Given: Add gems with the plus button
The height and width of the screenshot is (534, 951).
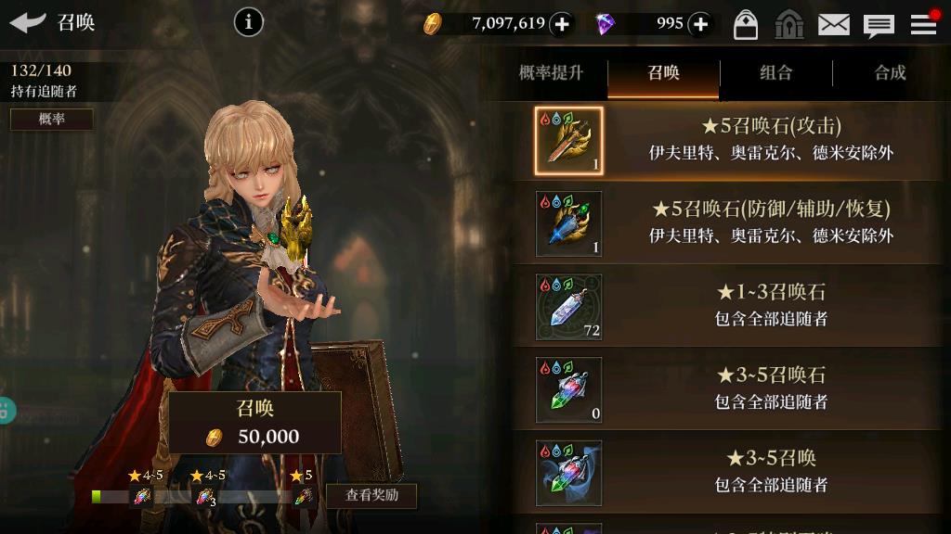Looking at the screenshot, I should (x=700, y=24).
